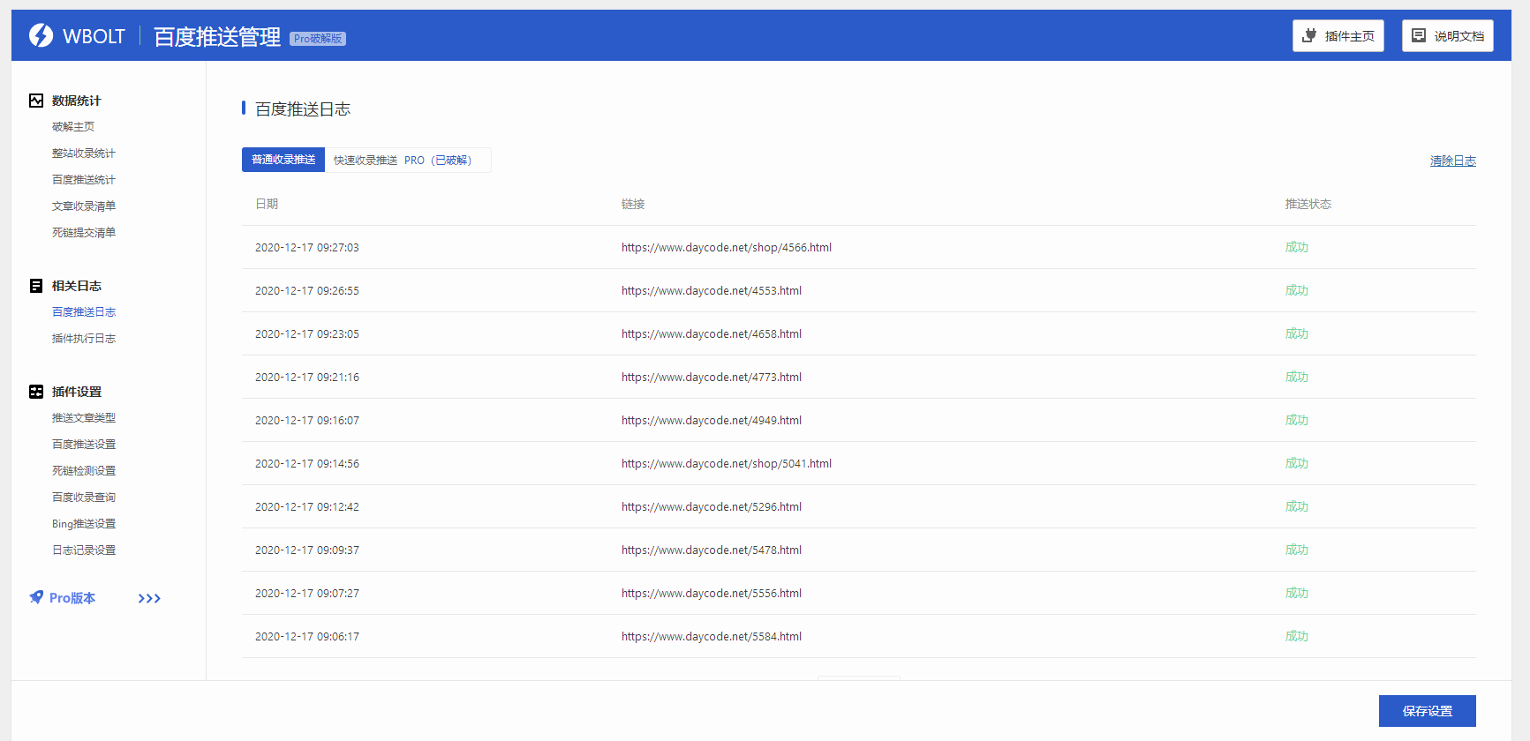
Task: Click 成功 status for 5584.html row
Action: coord(1297,637)
